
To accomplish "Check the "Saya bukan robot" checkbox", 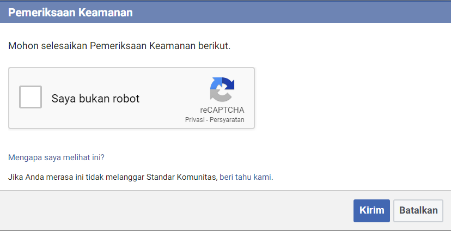I will 31,97.
